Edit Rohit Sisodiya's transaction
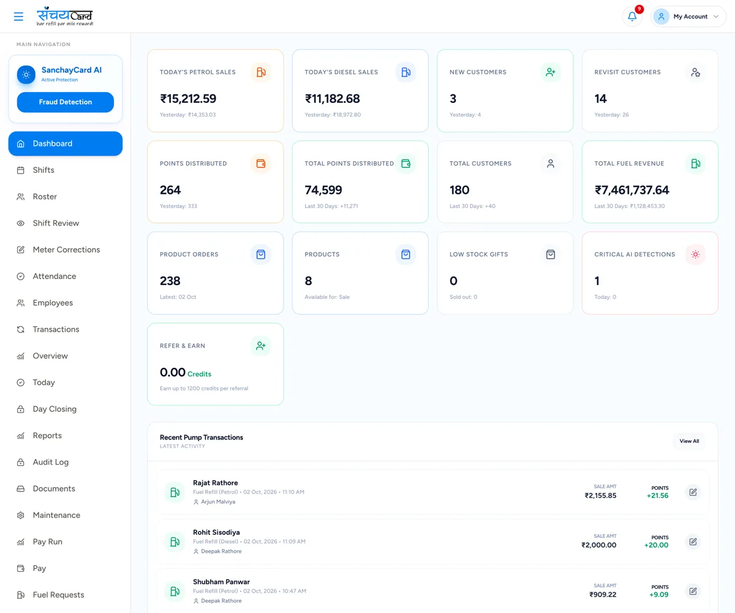 tap(693, 542)
